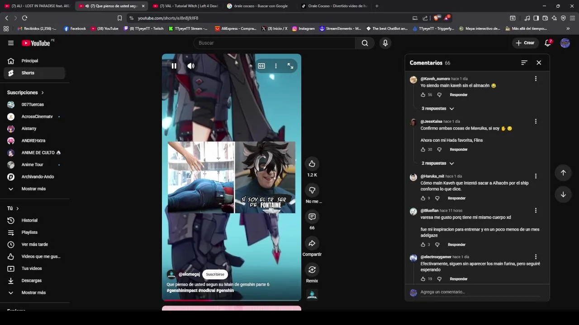Select Principal in the sidebar
Viewport: 579px width, 325px height.
click(x=35, y=61)
